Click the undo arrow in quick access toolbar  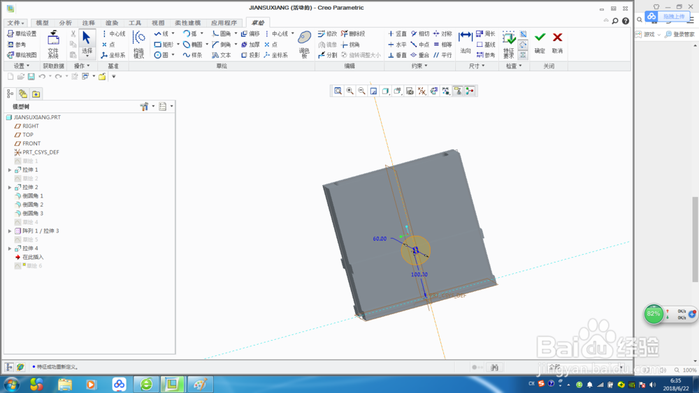tap(42, 77)
